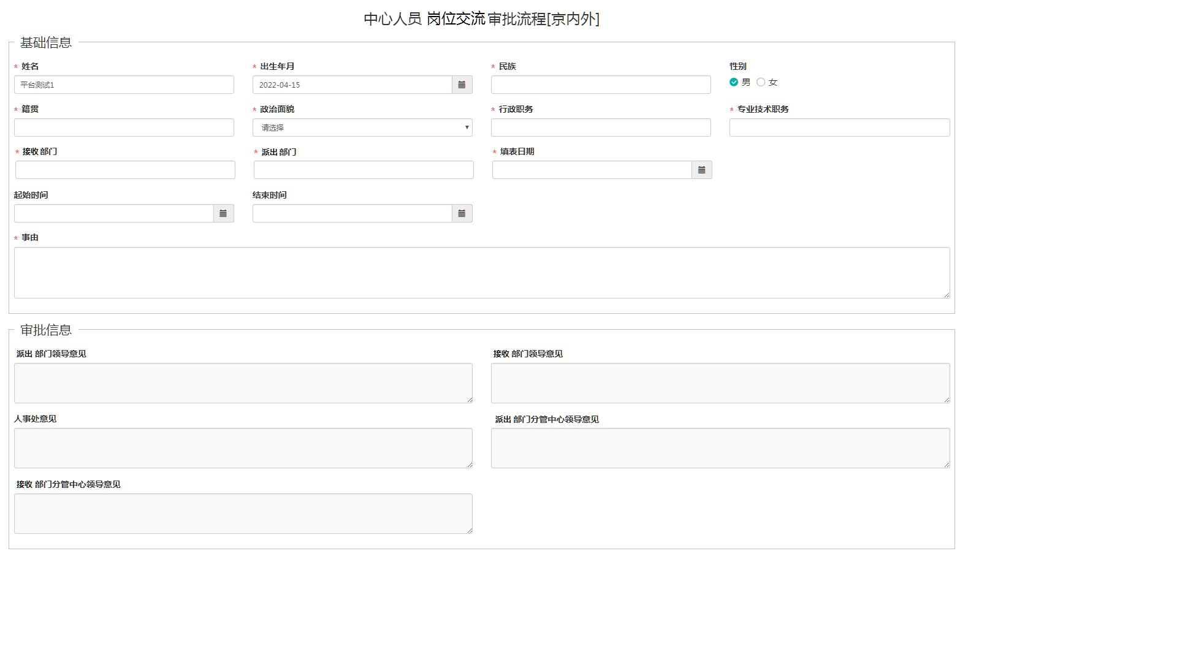Screen dimensions: 1177x662
Task: Click inside the 事由 text area
Action: [x=482, y=273]
